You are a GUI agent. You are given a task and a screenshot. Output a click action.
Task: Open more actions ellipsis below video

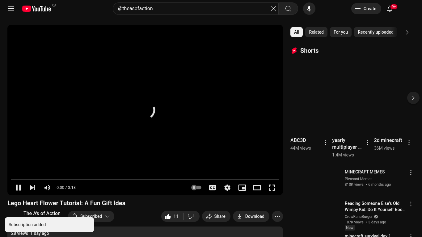point(277,216)
